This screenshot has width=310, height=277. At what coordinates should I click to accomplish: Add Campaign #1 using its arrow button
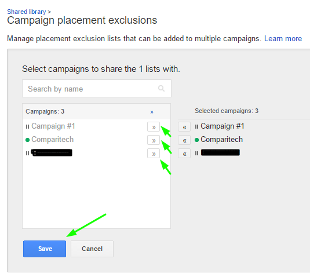(154, 127)
